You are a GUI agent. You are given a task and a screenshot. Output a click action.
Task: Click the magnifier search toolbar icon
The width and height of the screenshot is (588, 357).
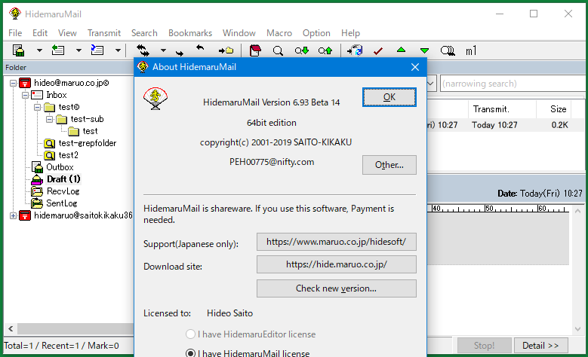[x=278, y=51]
